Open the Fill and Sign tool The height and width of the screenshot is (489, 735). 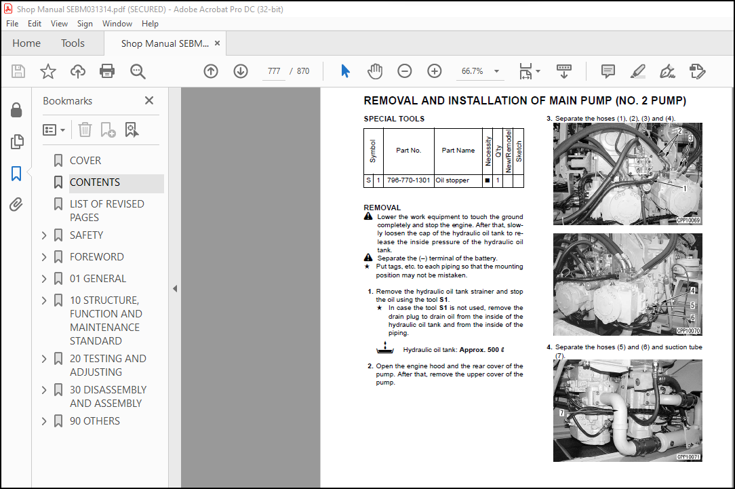[667, 71]
